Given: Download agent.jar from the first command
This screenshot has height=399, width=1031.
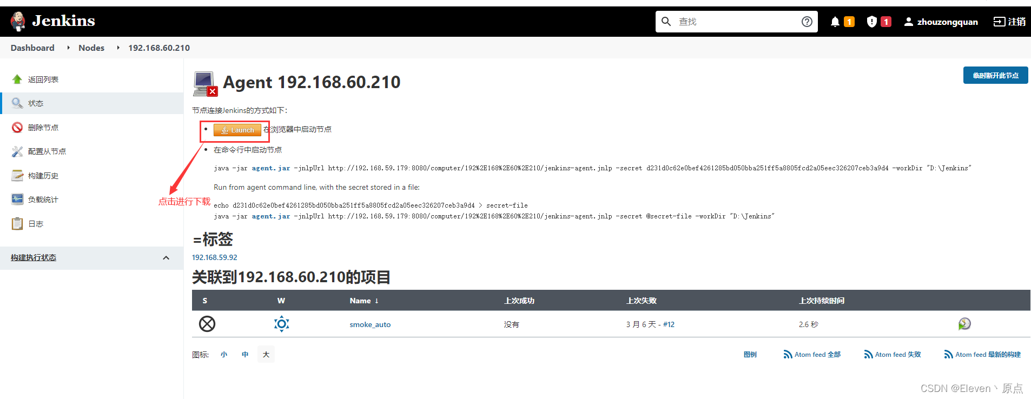Looking at the screenshot, I should [x=270, y=168].
